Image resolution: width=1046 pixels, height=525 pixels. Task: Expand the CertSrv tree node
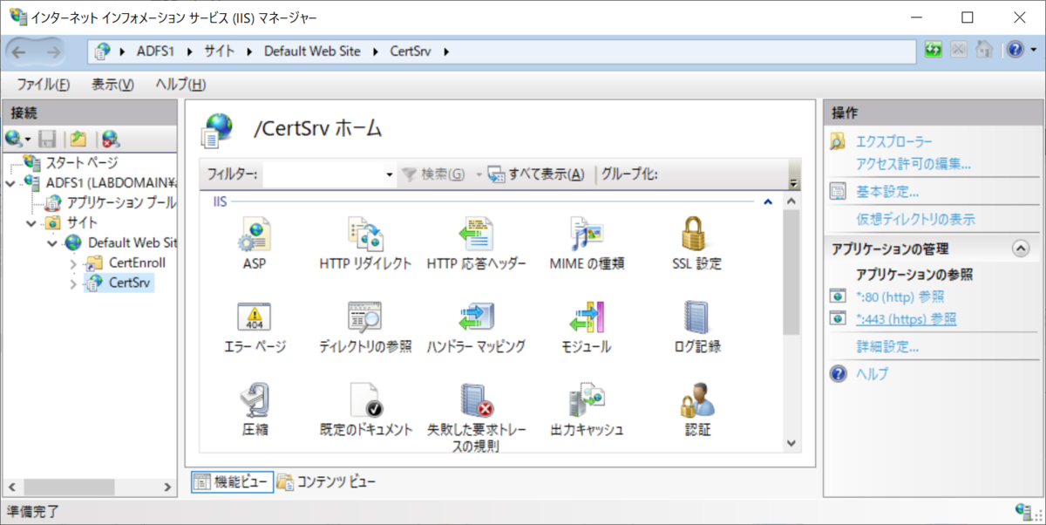(73, 283)
